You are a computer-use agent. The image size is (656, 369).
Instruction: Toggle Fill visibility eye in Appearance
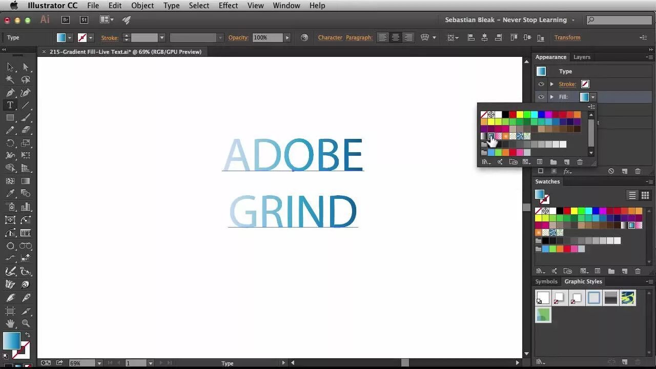[x=541, y=97]
